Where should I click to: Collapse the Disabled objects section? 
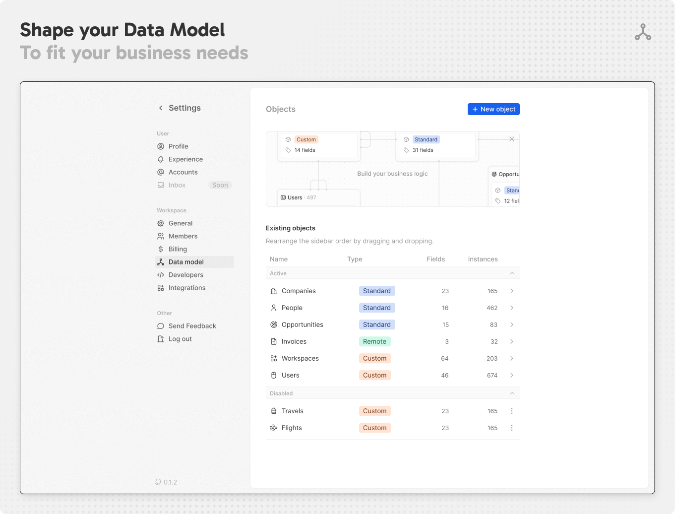click(x=512, y=393)
